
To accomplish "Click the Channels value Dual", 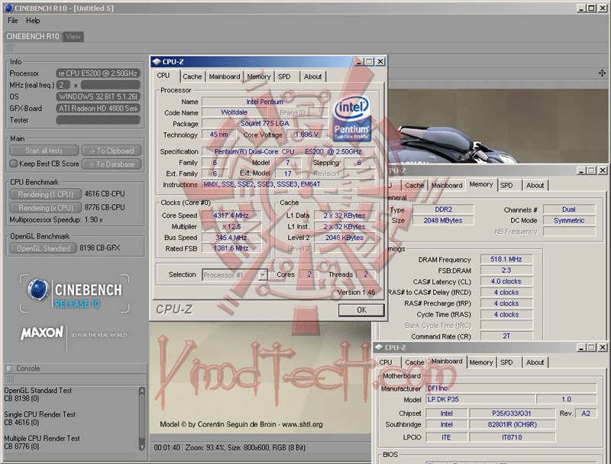I will pos(569,209).
